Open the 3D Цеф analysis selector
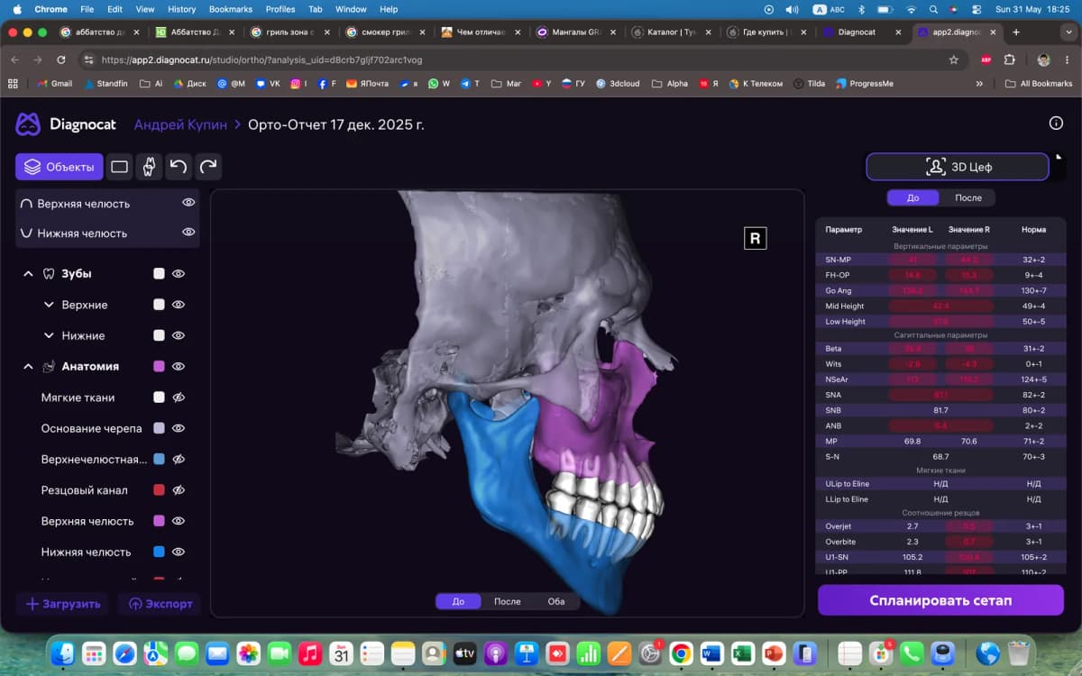The height and width of the screenshot is (676, 1082). (958, 167)
